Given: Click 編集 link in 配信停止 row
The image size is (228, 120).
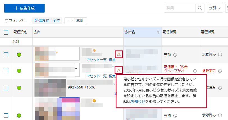Looking at the screenshot, I should pos(112,76).
